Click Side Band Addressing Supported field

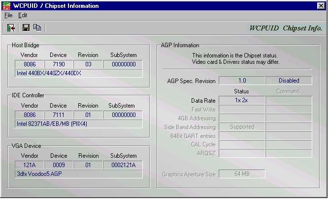pyautogui.click(x=242, y=127)
